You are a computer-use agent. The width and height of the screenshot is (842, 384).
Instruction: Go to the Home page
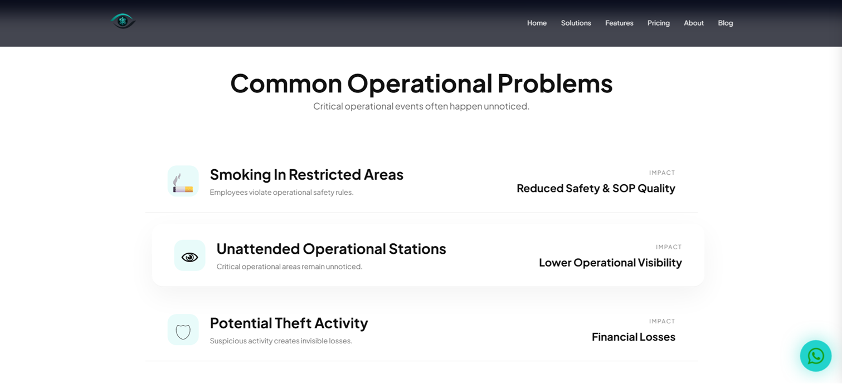click(537, 23)
